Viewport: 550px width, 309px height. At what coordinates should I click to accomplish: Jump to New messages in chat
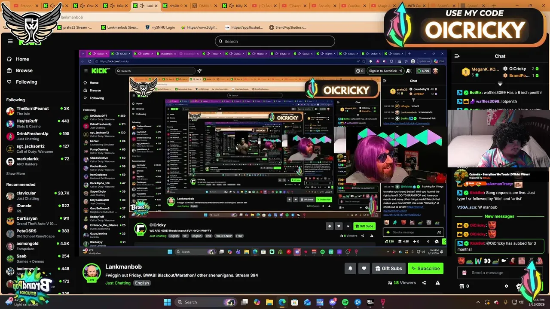pos(499,216)
